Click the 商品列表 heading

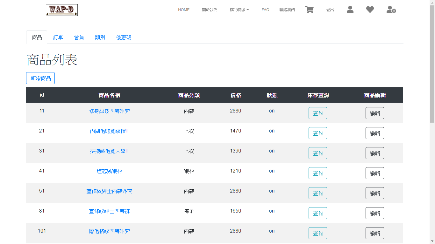[52, 60]
